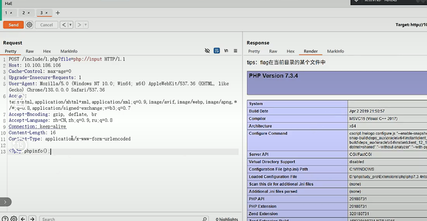Click search magnifier icon in search box
This screenshot has height=221, width=427.
(204, 219)
